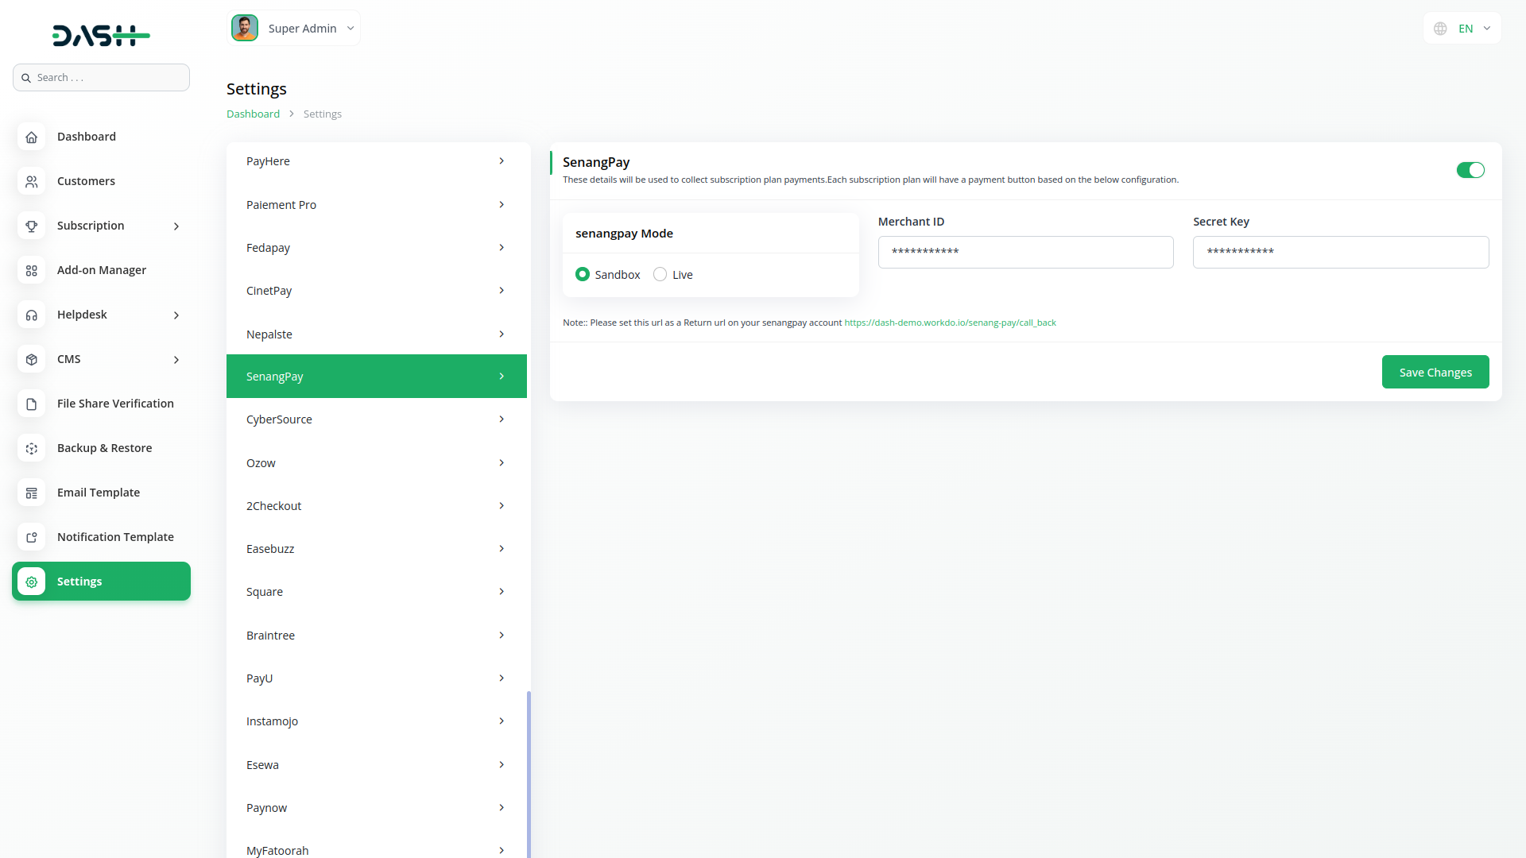The width and height of the screenshot is (1526, 858).
Task: Select the SenangPay settings tab
Action: pos(377,377)
